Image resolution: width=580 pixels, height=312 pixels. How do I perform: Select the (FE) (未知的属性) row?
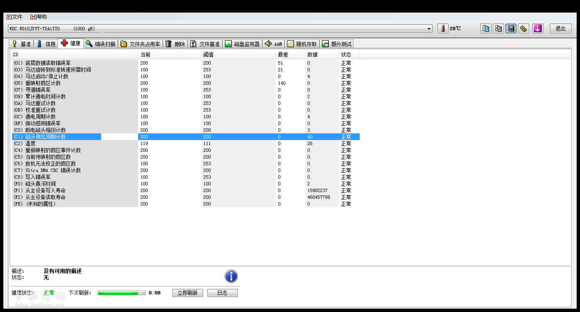point(185,204)
